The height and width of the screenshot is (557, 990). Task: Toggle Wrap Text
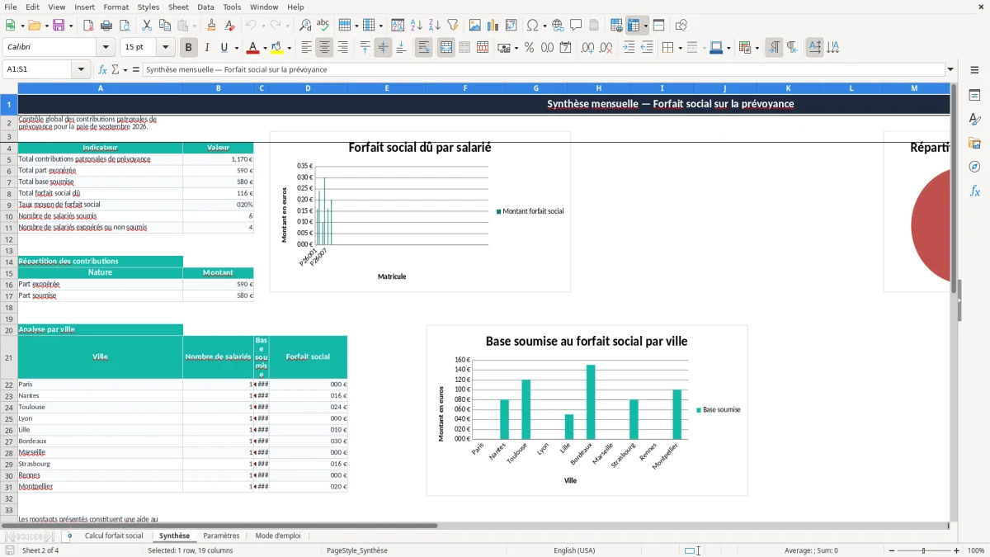[x=423, y=48]
